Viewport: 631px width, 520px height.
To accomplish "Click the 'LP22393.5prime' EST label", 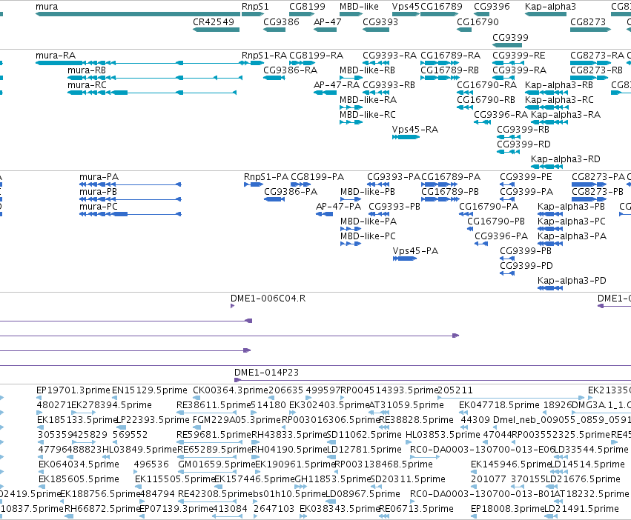I will pos(153,420).
